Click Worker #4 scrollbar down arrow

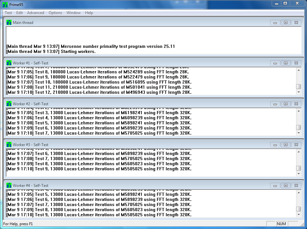(x=299, y=215)
